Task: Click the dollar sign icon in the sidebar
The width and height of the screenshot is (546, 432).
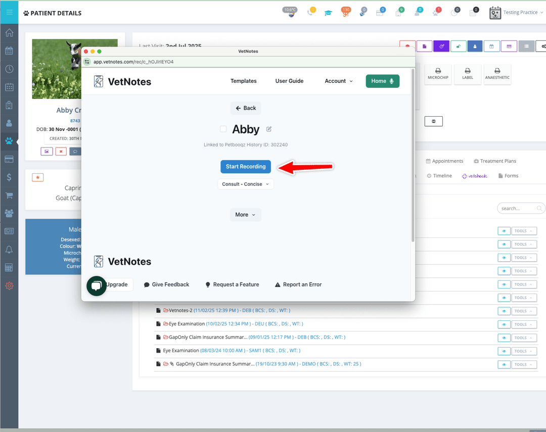Action: 9,177
